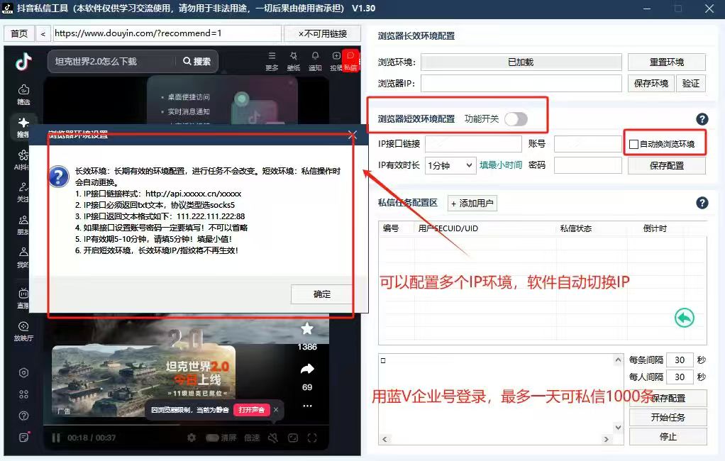Open the 通知 notifications bell
This screenshot has width=725, height=461.
pyautogui.click(x=315, y=61)
